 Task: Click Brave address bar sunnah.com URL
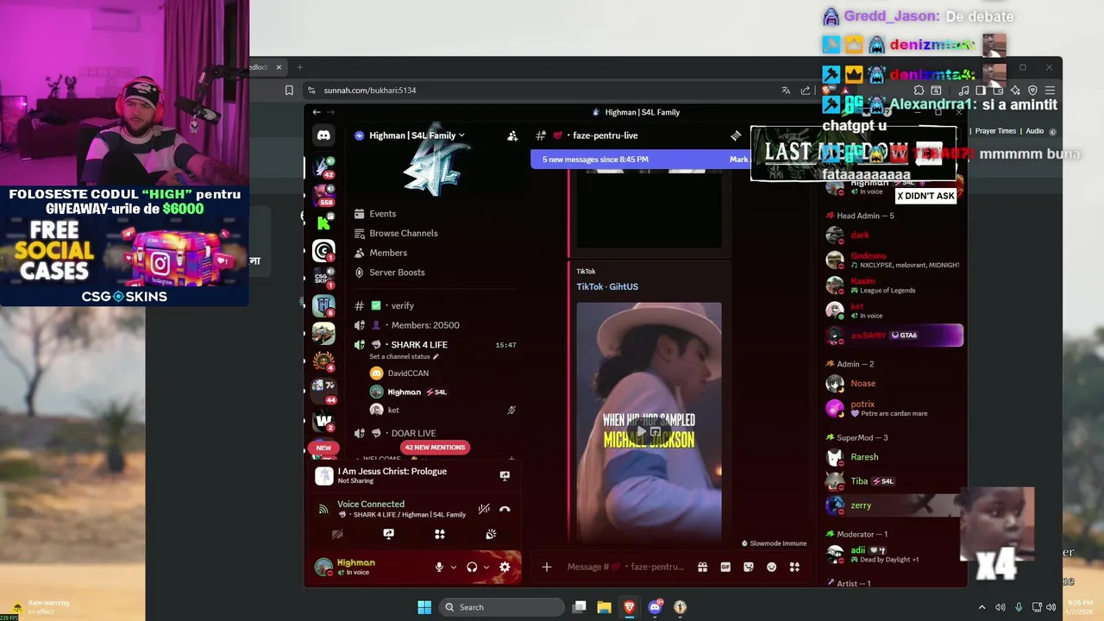[370, 90]
